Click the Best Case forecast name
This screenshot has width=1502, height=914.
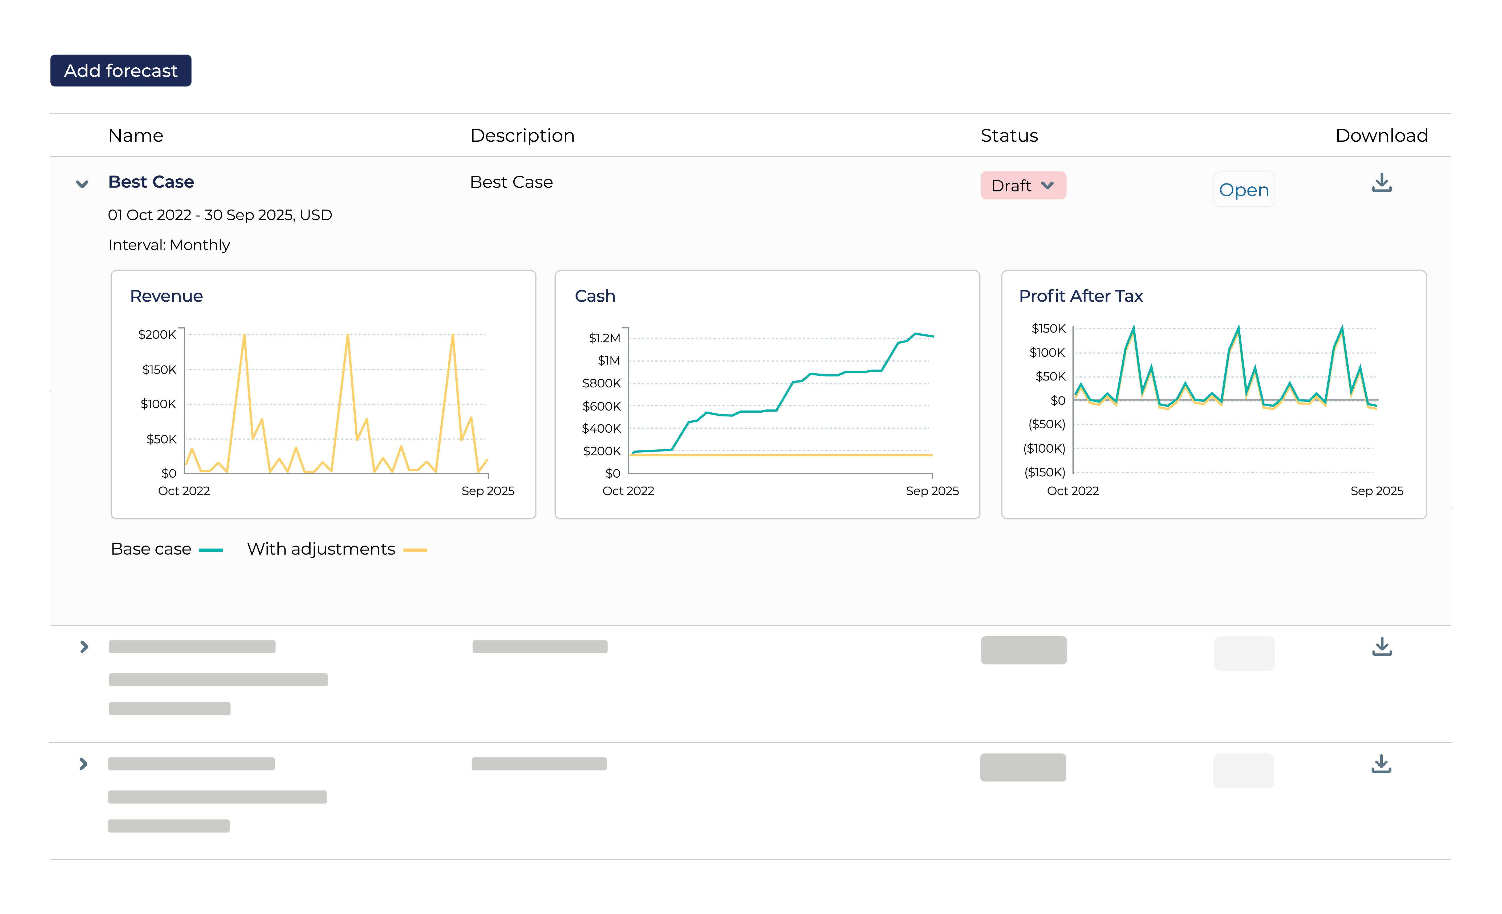click(151, 181)
